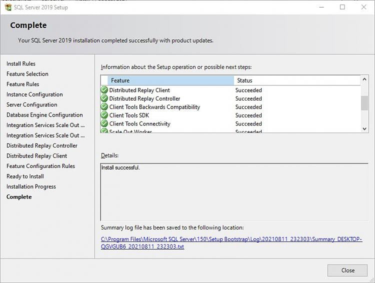
Task: Click the SQL Server Setup title bar icon
Action: (8, 7)
